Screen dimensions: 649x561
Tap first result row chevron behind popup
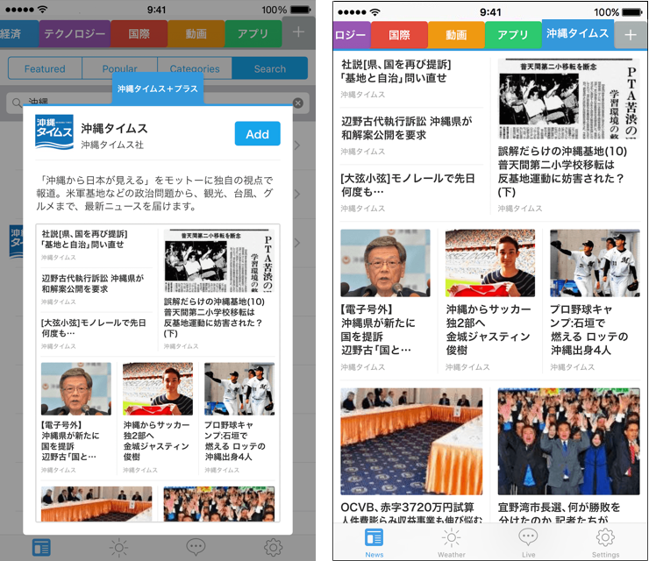[297, 146]
